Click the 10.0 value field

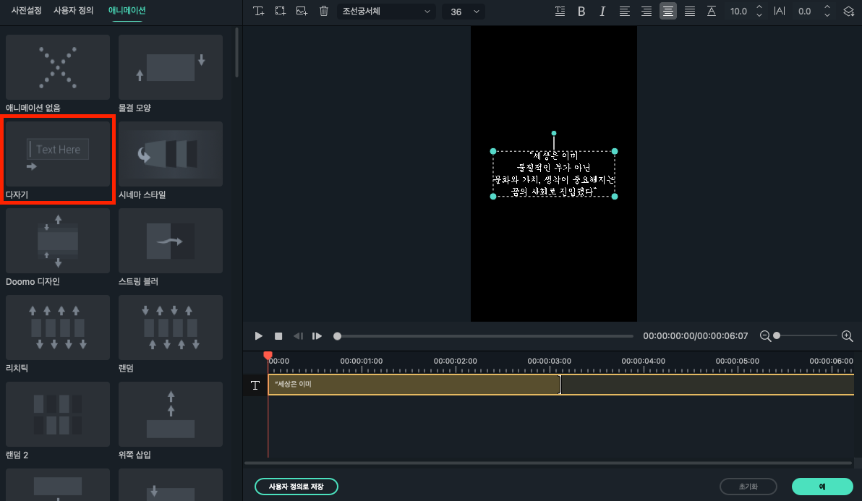738,11
